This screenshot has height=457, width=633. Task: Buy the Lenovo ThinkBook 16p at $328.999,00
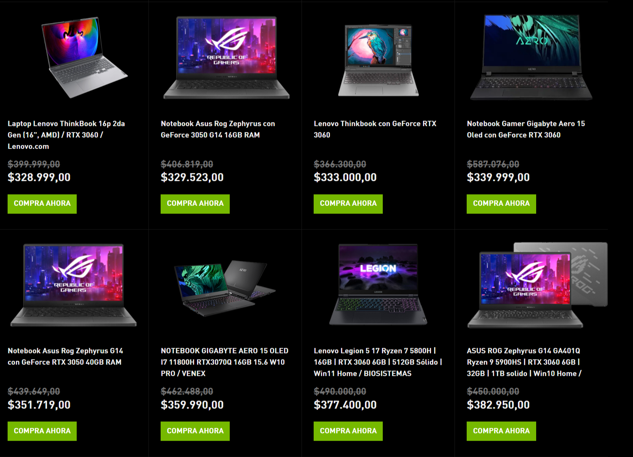click(x=42, y=204)
